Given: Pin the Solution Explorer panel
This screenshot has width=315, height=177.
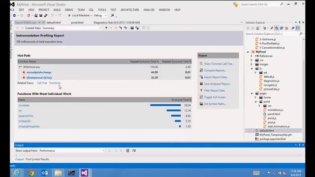Looking at the screenshot, I should pos(300,22).
